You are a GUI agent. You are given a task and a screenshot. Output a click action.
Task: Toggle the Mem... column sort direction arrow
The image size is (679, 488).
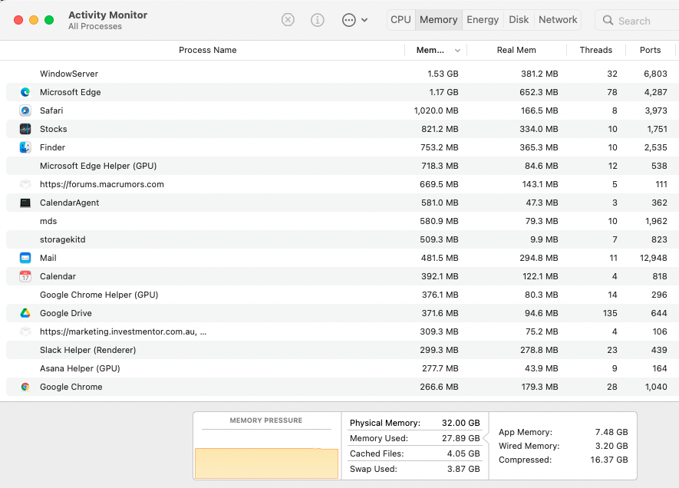click(x=457, y=51)
